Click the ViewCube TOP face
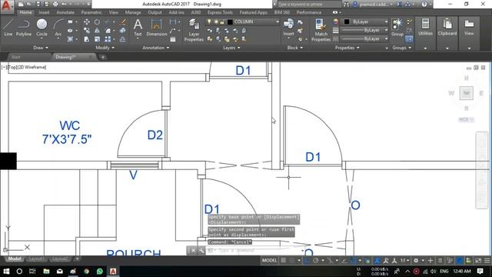 tap(467, 93)
